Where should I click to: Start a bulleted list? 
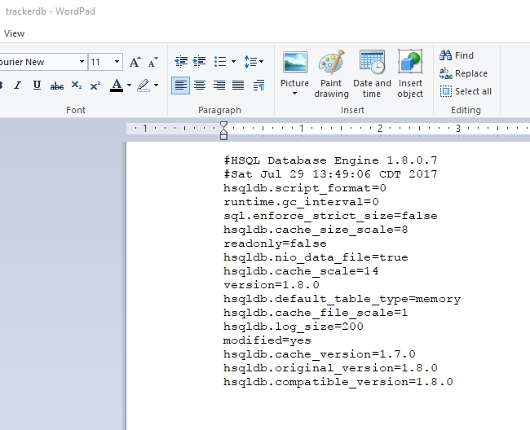(x=220, y=61)
